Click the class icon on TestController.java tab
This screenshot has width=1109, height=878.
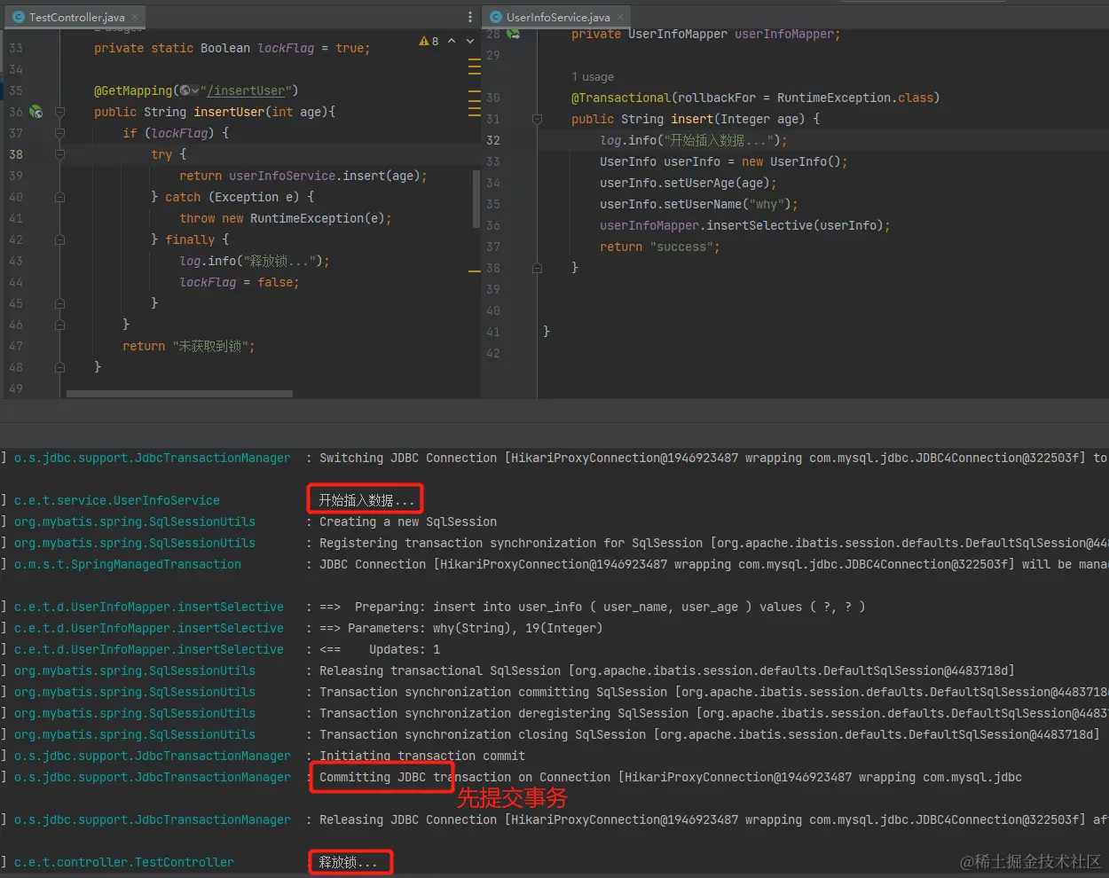click(x=18, y=17)
